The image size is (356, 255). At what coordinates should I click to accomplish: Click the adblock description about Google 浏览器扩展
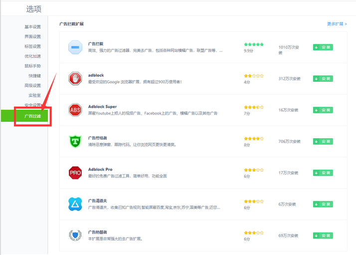click(135, 82)
